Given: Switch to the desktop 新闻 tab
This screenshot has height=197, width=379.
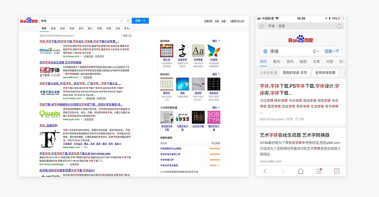Looking at the screenshot, I should pyautogui.click(x=53, y=28).
